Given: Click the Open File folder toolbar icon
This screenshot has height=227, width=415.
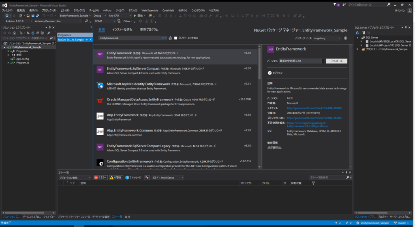Looking at the screenshot, I should (28, 16).
